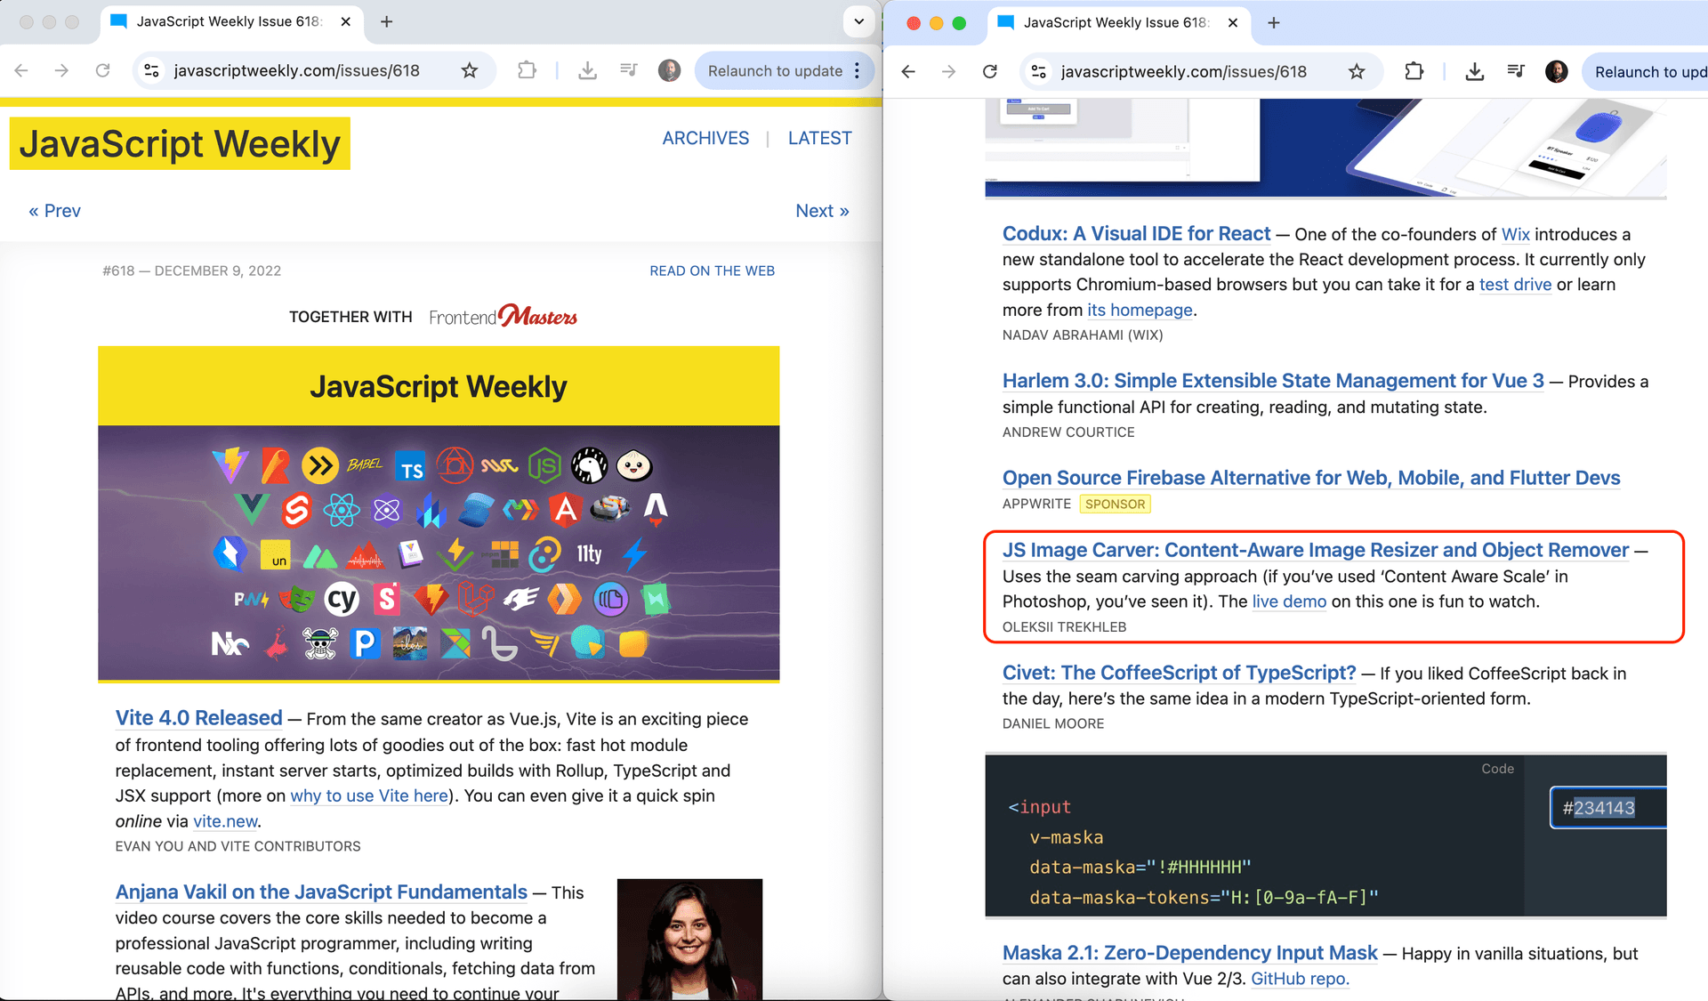Image resolution: width=1708 pixels, height=1001 pixels.
Task: Open LATEST in the site header
Action: (819, 138)
